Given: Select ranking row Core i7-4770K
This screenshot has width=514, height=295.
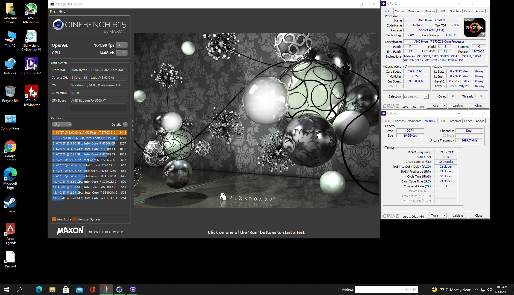Looking at the screenshot, I should click(89, 160).
